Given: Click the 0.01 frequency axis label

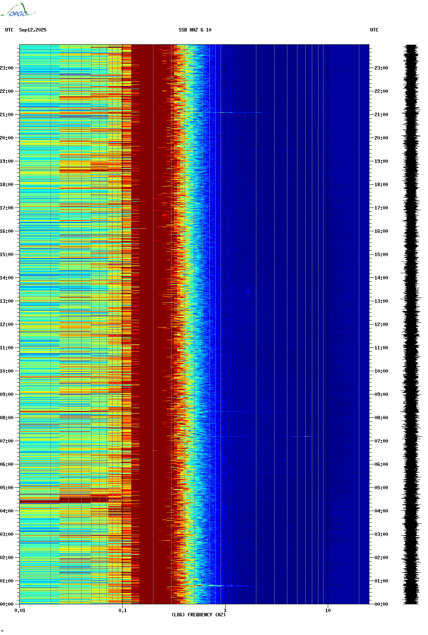Looking at the screenshot, I should tap(20, 610).
